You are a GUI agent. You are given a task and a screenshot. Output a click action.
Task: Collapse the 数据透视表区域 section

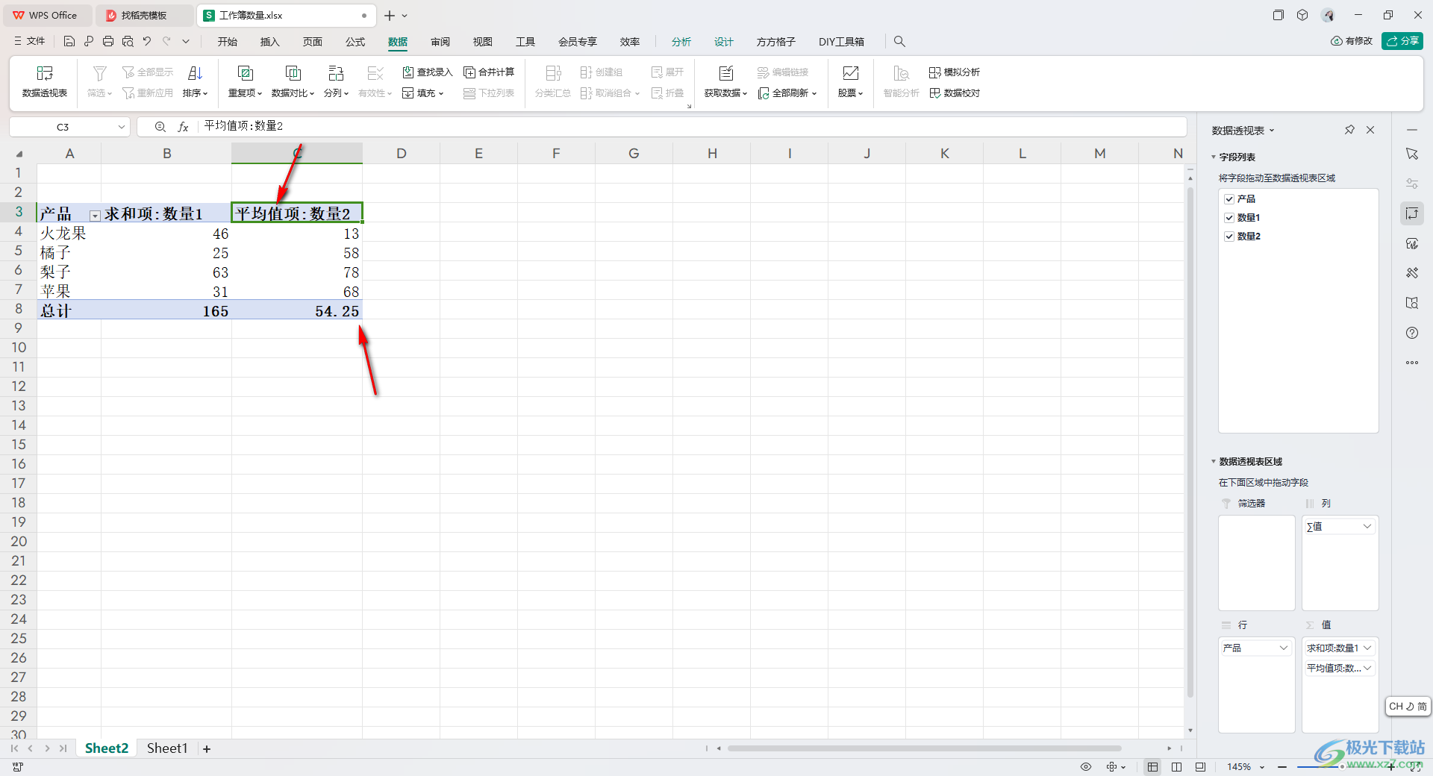(1214, 462)
